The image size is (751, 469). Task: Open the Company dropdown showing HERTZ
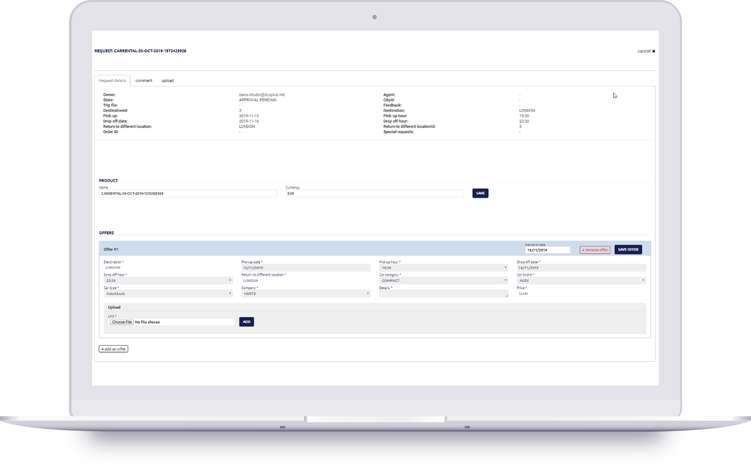pos(306,294)
